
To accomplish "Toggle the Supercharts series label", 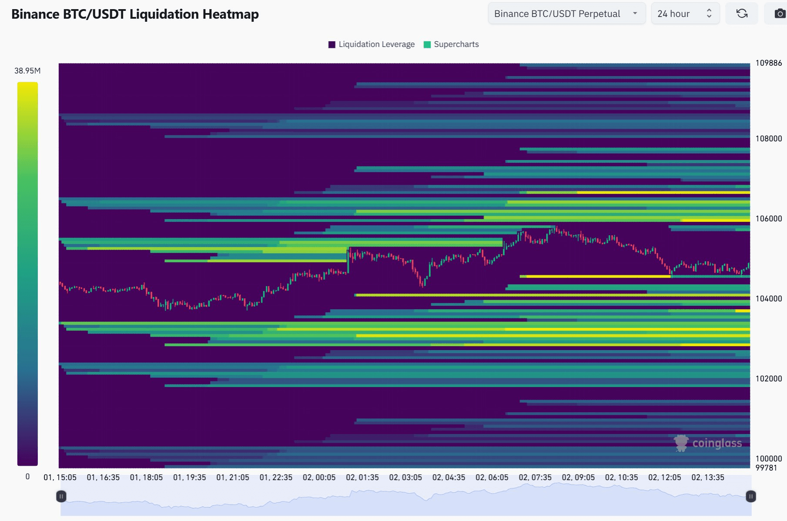I will point(456,44).
